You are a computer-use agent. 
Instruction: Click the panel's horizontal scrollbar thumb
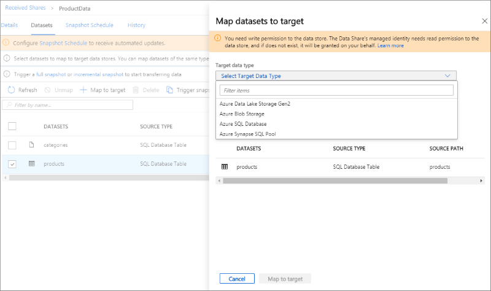[335, 180]
